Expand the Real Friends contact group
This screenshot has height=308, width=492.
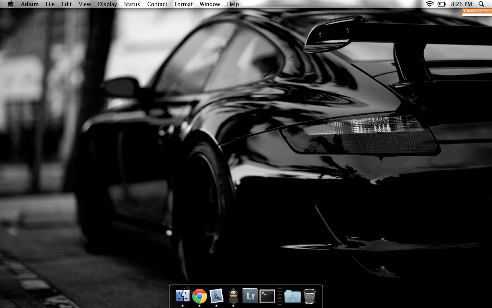click(477, 12)
